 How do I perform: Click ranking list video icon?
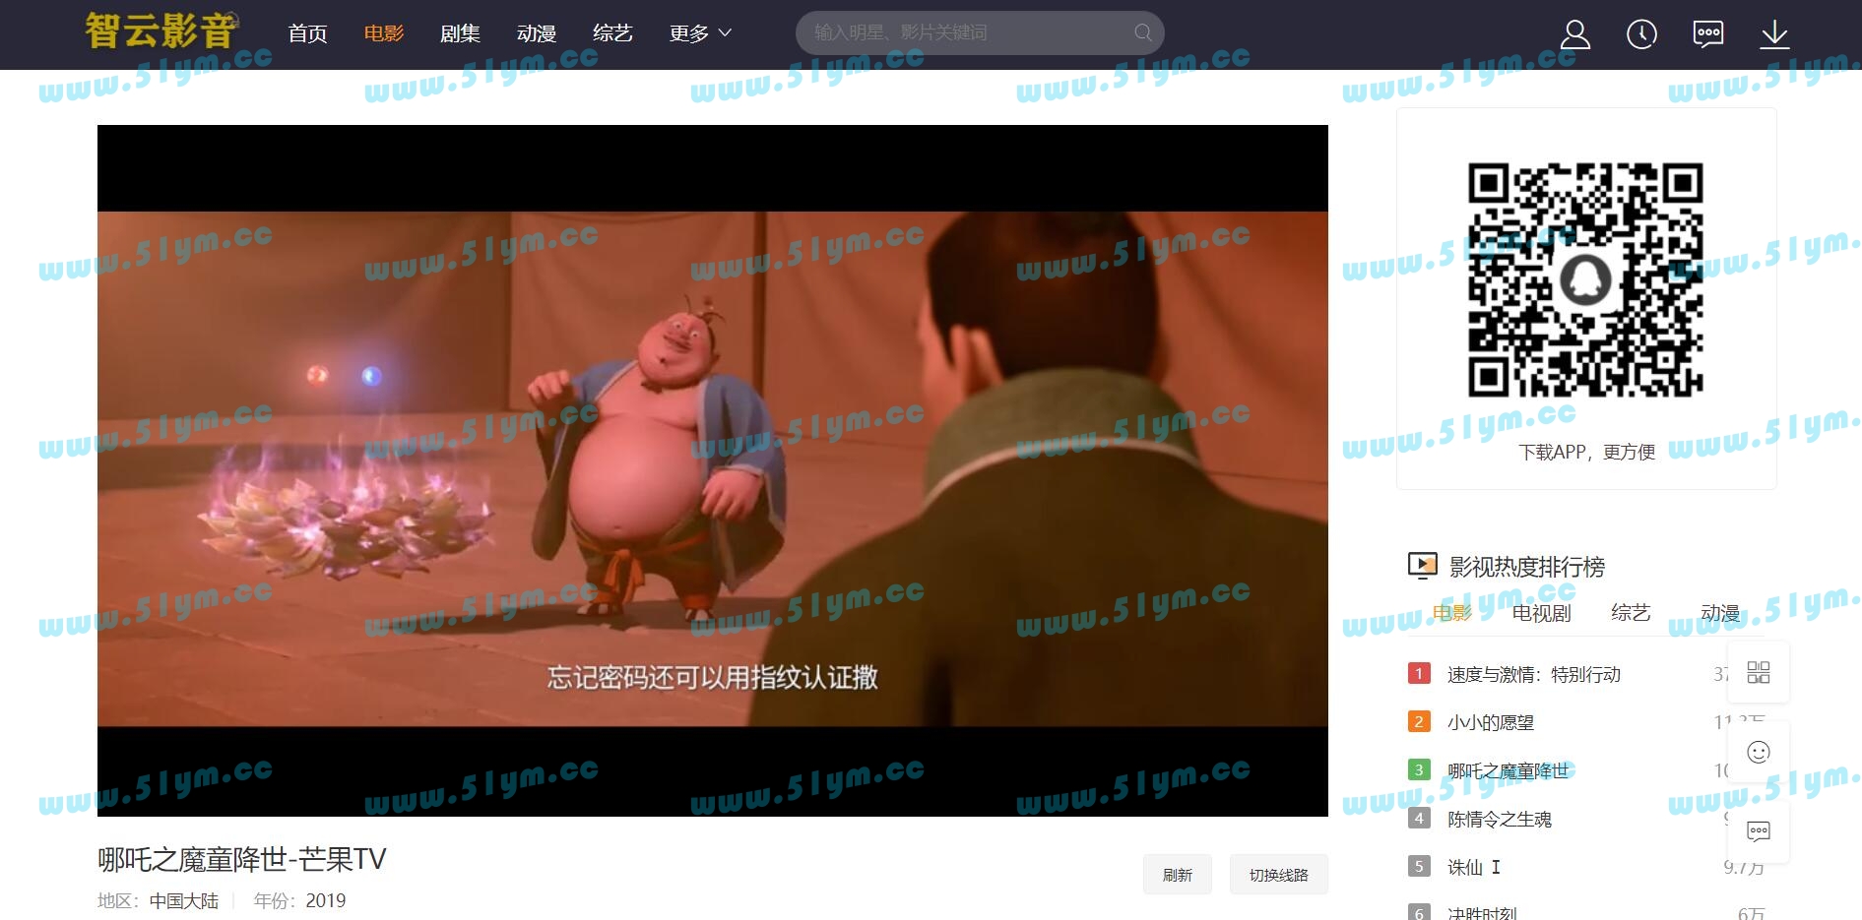1423,566
